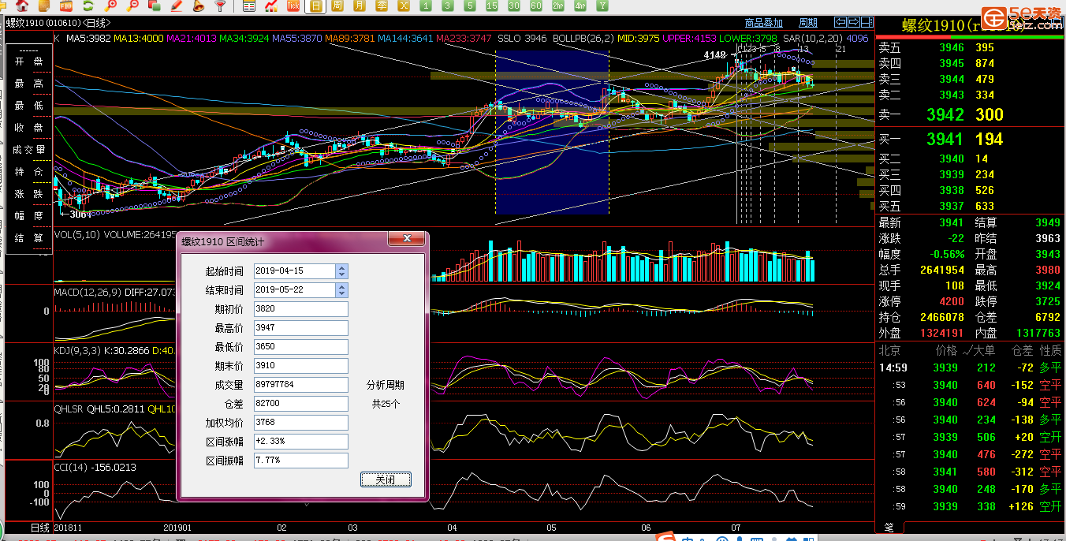Viewport: 1066px width, 541px height.
Task: Go to previous contract with left arrow
Action: click(841, 22)
